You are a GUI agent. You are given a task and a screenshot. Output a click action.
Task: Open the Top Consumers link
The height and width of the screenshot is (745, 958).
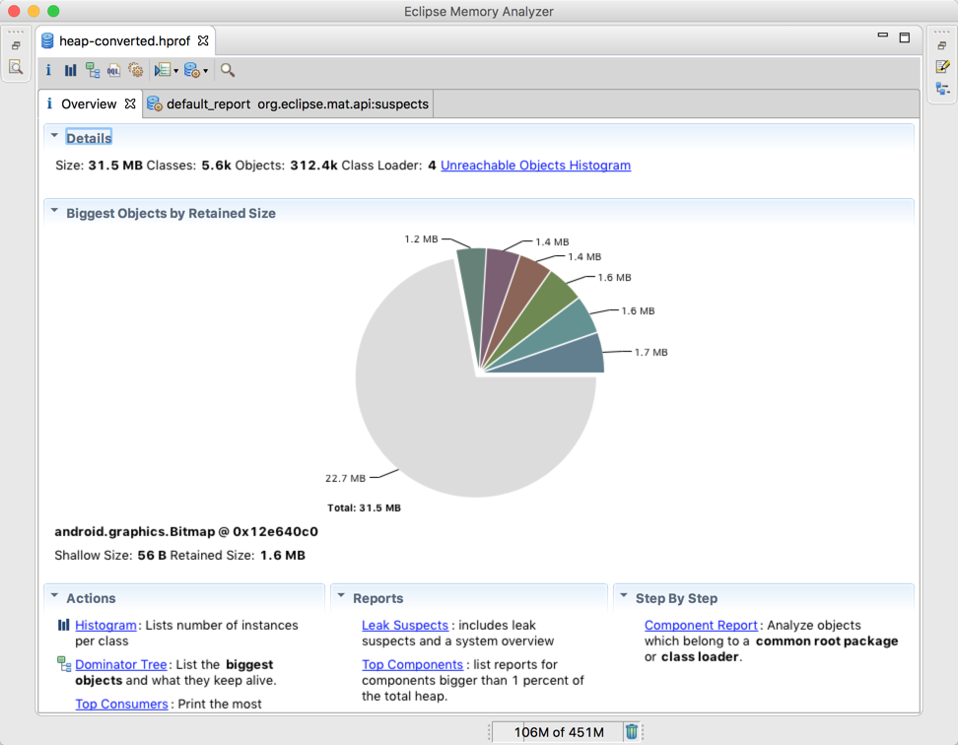click(121, 704)
